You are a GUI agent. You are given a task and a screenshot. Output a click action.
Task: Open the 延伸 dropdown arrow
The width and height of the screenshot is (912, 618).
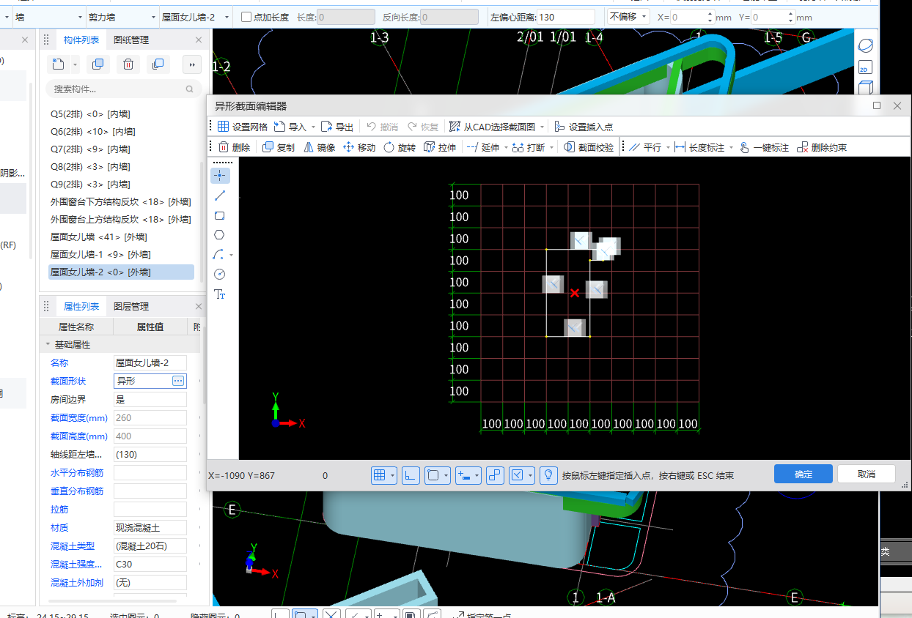point(506,148)
